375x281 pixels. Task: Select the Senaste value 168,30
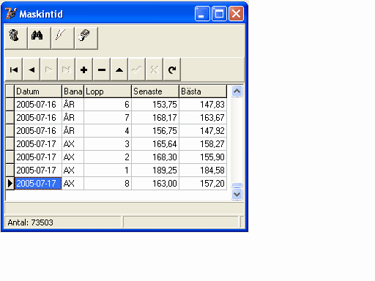click(155, 157)
